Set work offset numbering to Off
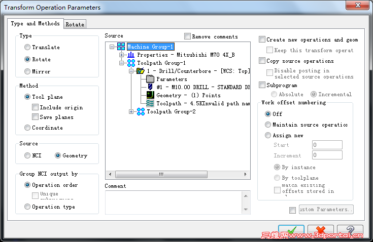 268,114
